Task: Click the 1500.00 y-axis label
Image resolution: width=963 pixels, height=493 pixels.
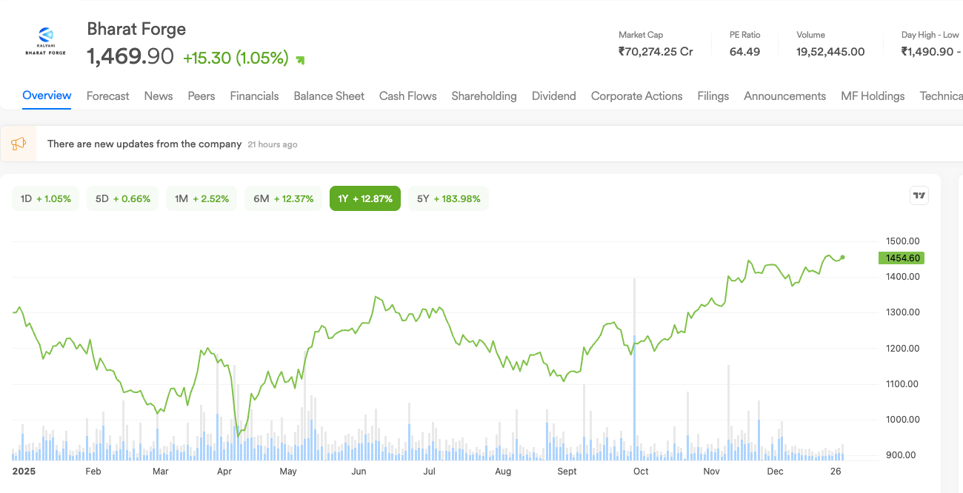Action: coord(902,241)
